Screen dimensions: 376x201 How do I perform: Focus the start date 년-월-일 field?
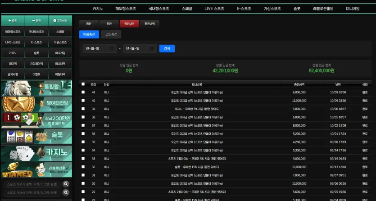(100, 49)
